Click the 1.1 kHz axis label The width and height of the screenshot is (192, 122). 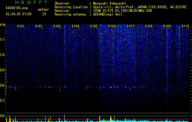(x=2, y=40)
